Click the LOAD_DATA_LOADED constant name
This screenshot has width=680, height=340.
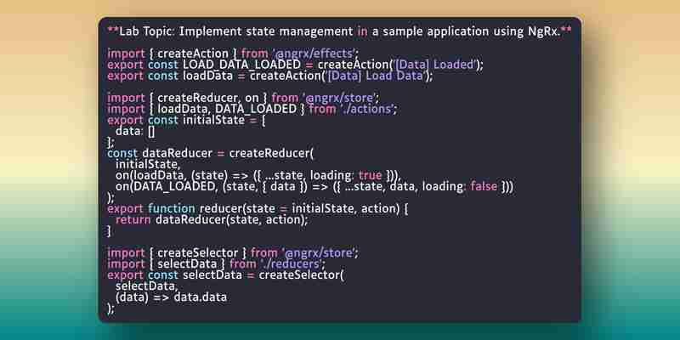pyautogui.click(x=241, y=65)
